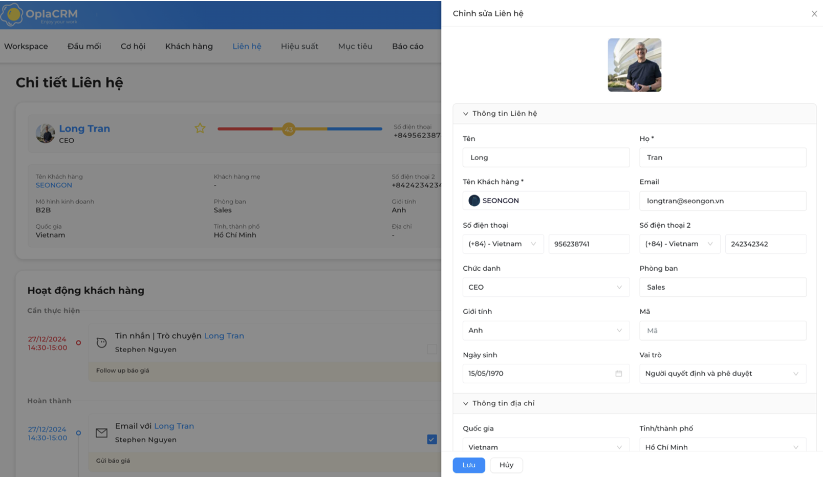Viewport: 823px width, 477px height.
Task: Open country code dropdown for Số điện thoại
Action: pyautogui.click(x=503, y=244)
